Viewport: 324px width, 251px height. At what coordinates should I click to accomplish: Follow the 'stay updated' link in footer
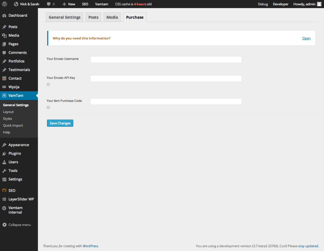coord(308,246)
